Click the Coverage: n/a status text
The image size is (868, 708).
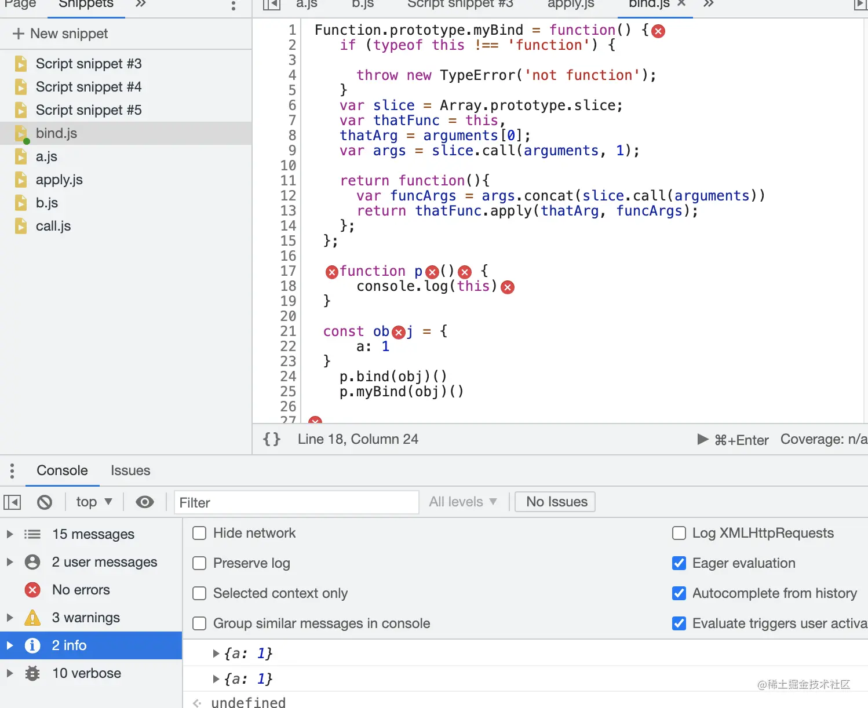click(824, 439)
